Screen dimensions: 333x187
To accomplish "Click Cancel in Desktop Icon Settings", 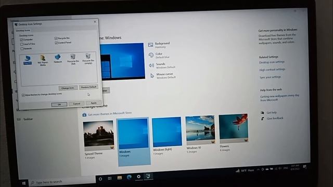I will 76,104.
